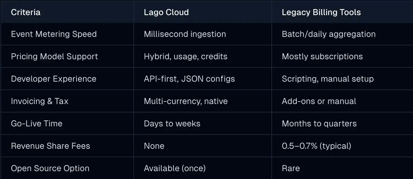
Task: Select the Revenue Share Fees label
Action: click(x=50, y=146)
